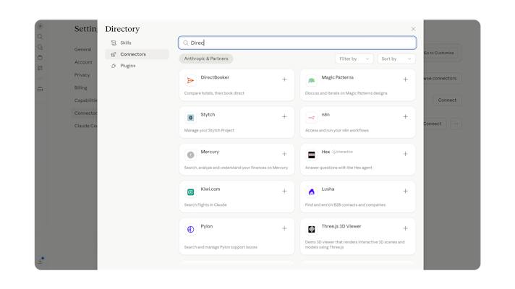
Task: Open the DirectBooker card description
Action: coord(214,93)
